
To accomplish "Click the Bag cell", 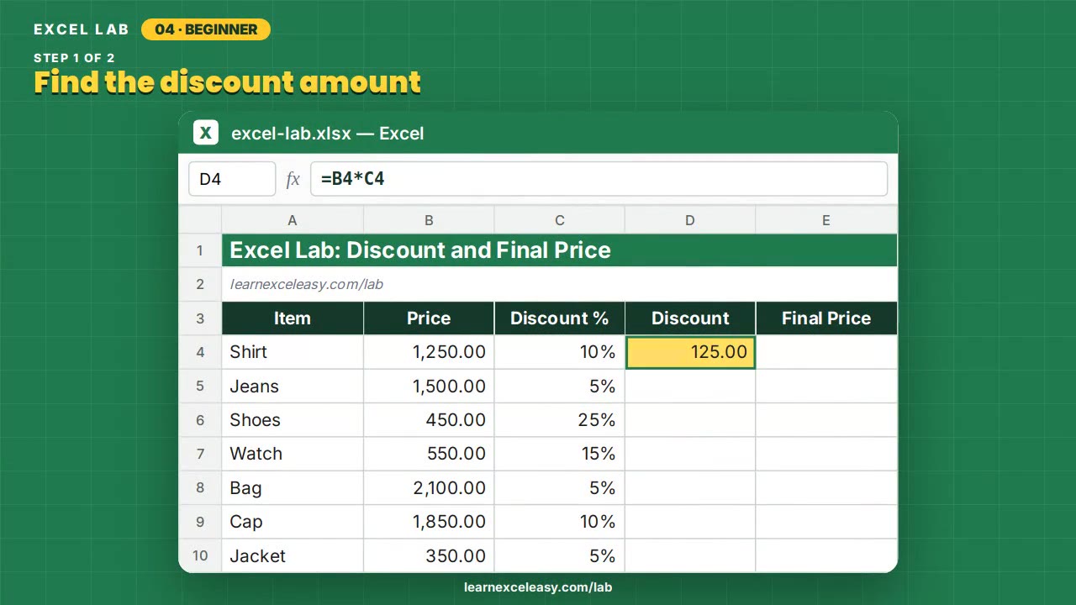I will coord(293,488).
